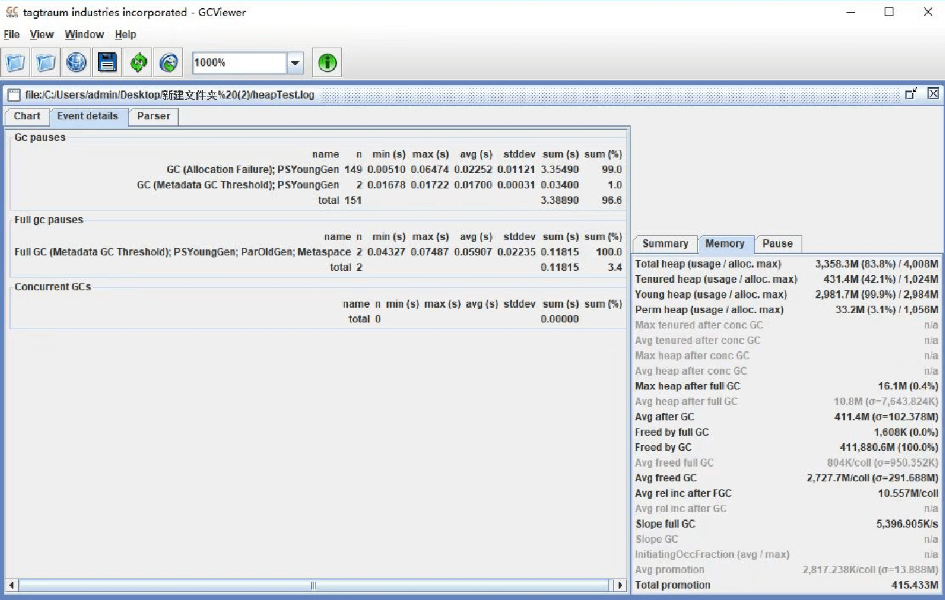This screenshot has width=945, height=600.
Task: Click the Gc pauses section title
Action: pyautogui.click(x=40, y=137)
